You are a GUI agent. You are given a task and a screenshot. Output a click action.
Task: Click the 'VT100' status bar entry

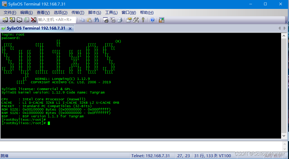[224, 156]
